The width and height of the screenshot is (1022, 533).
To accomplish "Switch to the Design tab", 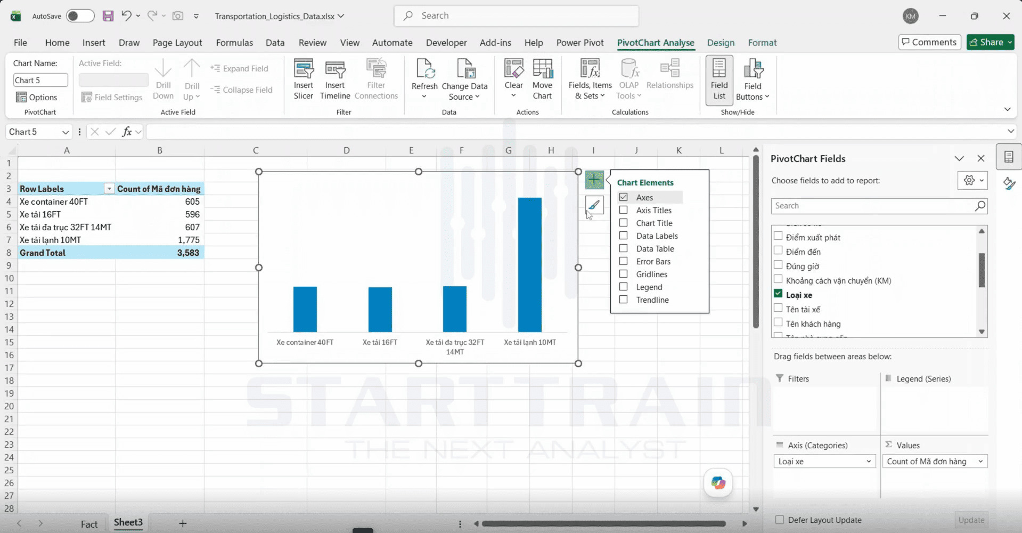I will [721, 43].
